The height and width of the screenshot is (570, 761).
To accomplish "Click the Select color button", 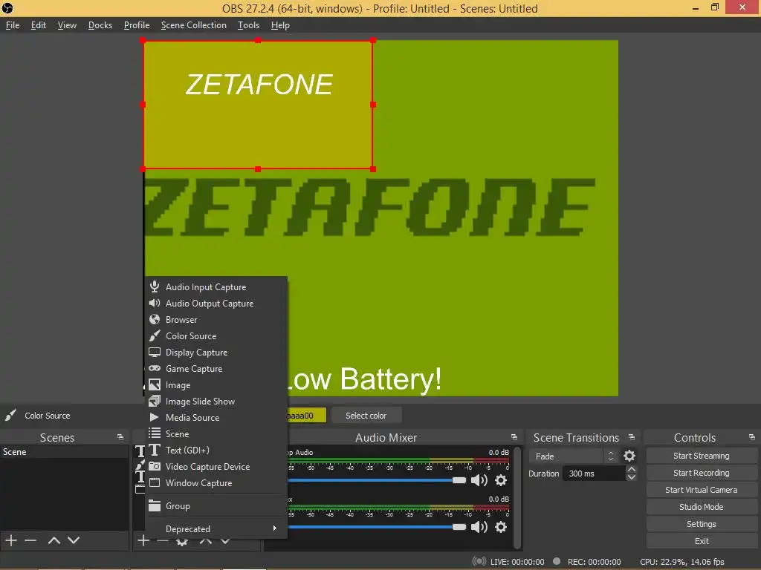I will pyautogui.click(x=366, y=416).
